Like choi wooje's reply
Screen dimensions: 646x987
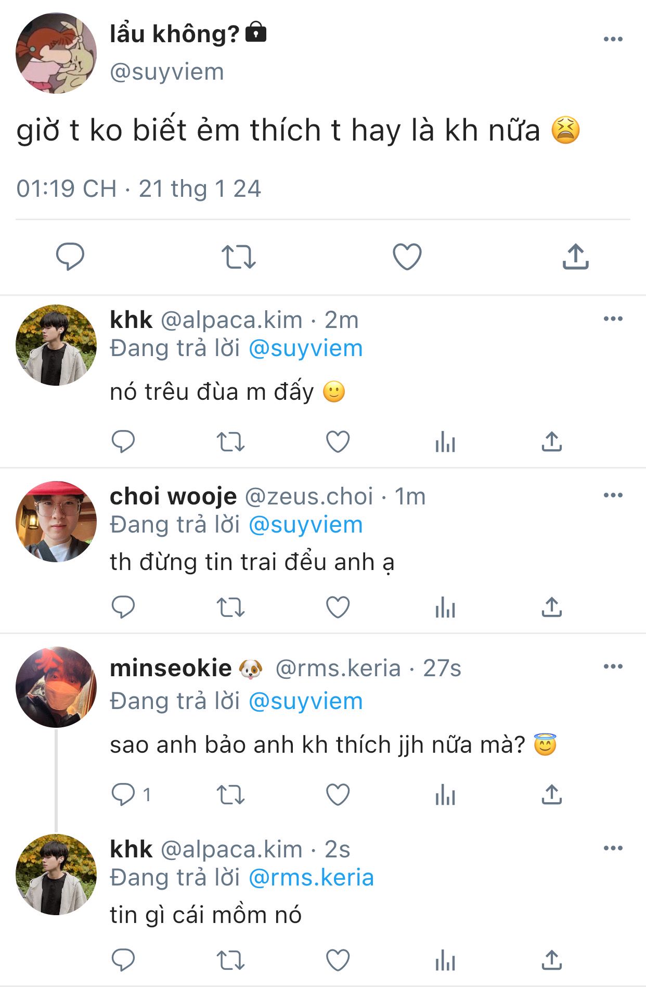(338, 607)
